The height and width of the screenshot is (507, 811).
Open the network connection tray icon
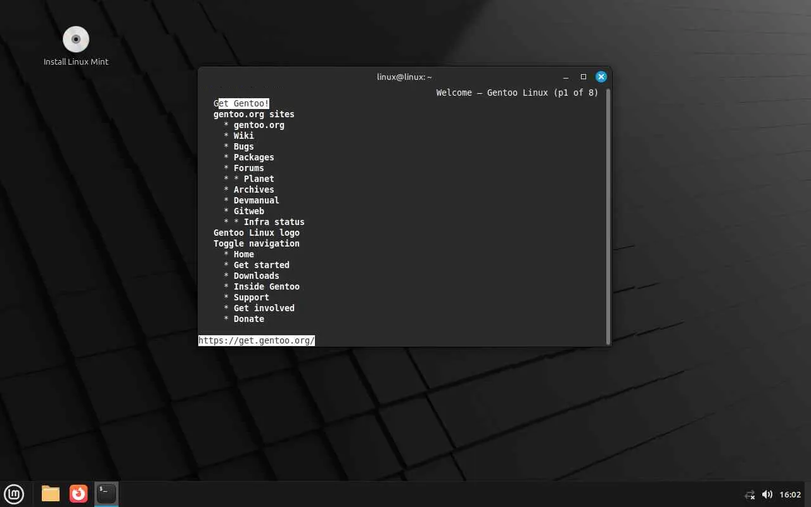(x=750, y=494)
